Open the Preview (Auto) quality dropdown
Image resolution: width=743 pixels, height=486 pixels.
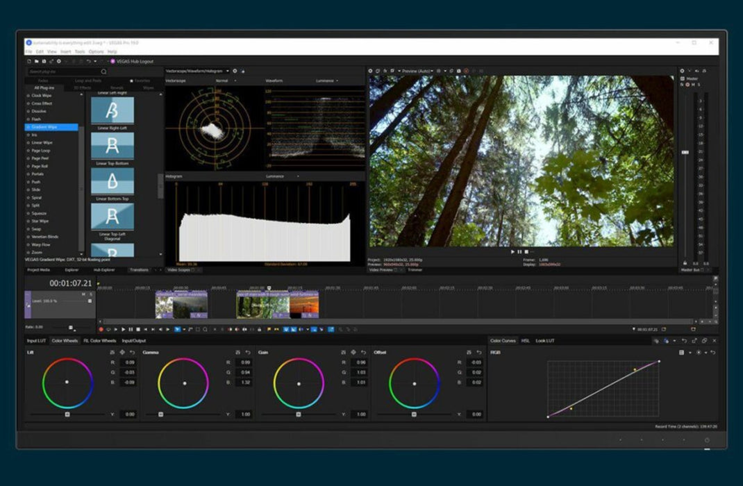(x=417, y=70)
